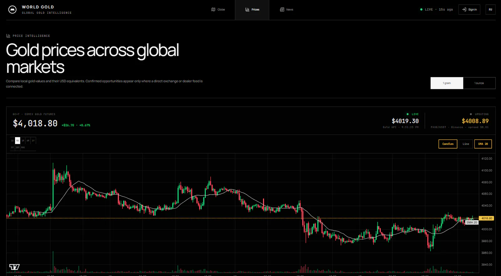The width and height of the screenshot is (501, 276).
Task: Click the WORLD GOLD brand name
Action: pos(38,7)
